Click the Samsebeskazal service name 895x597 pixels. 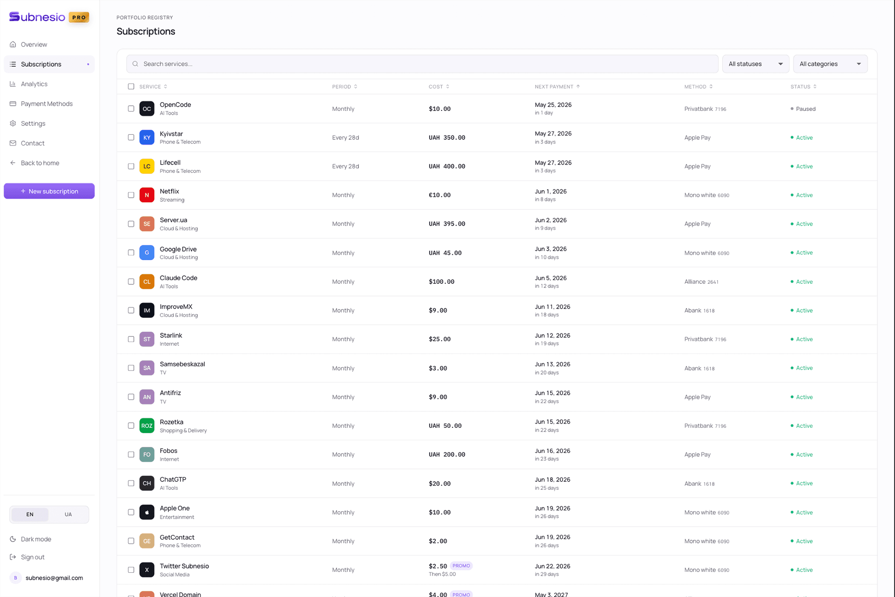tap(182, 364)
